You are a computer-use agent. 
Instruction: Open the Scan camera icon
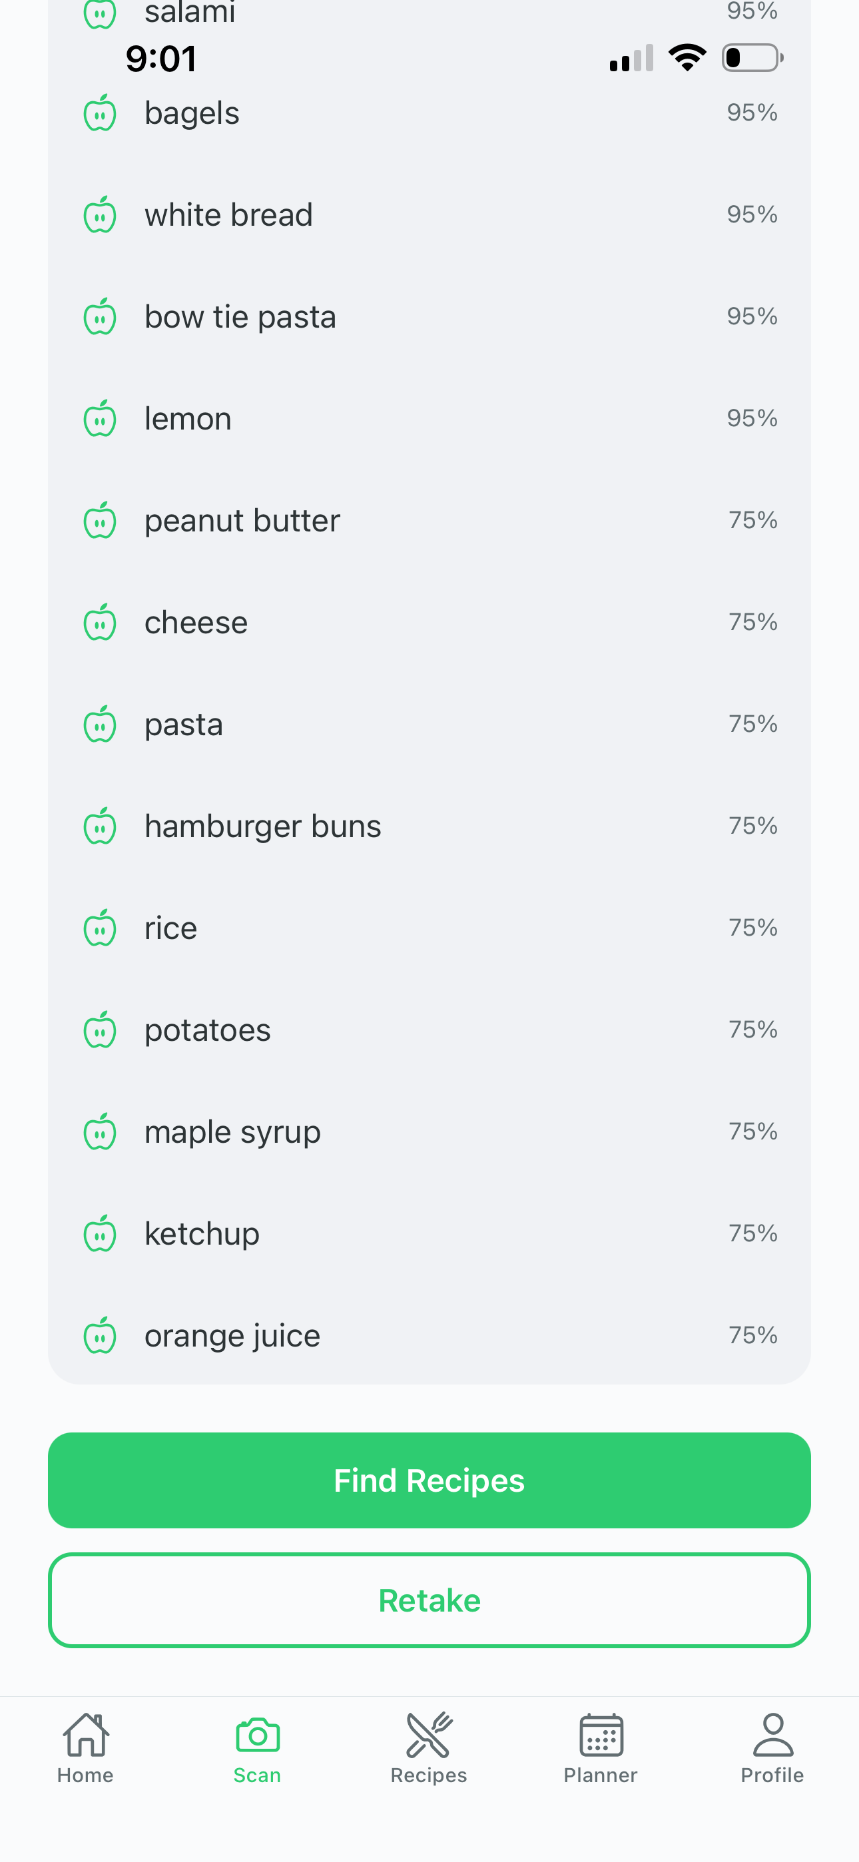coord(258,1735)
